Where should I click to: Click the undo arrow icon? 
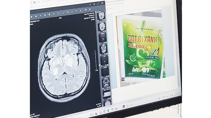(x=76, y=11)
